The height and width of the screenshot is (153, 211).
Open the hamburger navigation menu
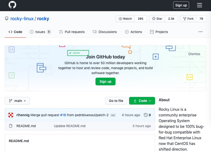click(199, 5)
